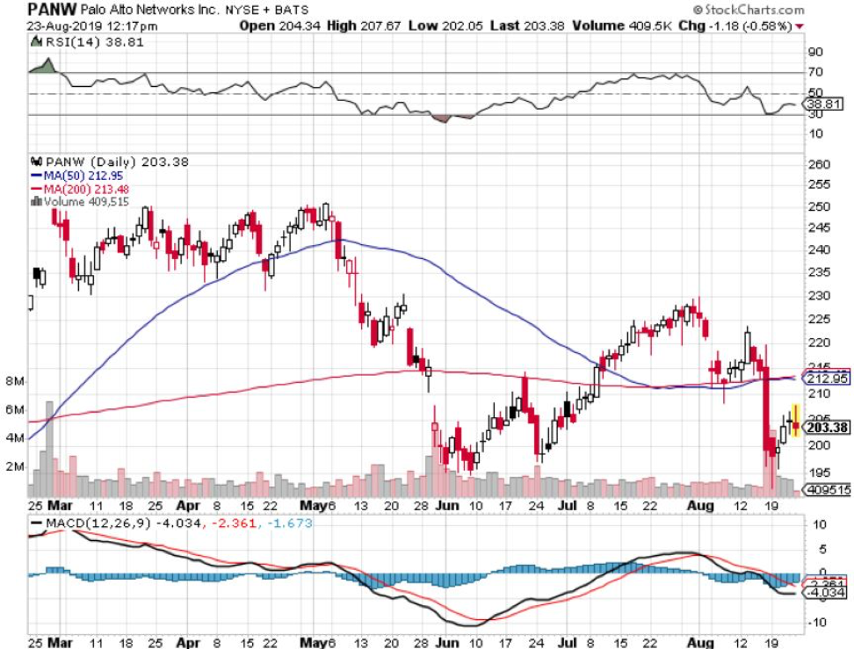Click the 2M volume axis label
The width and height of the screenshot is (854, 649).
15,466
